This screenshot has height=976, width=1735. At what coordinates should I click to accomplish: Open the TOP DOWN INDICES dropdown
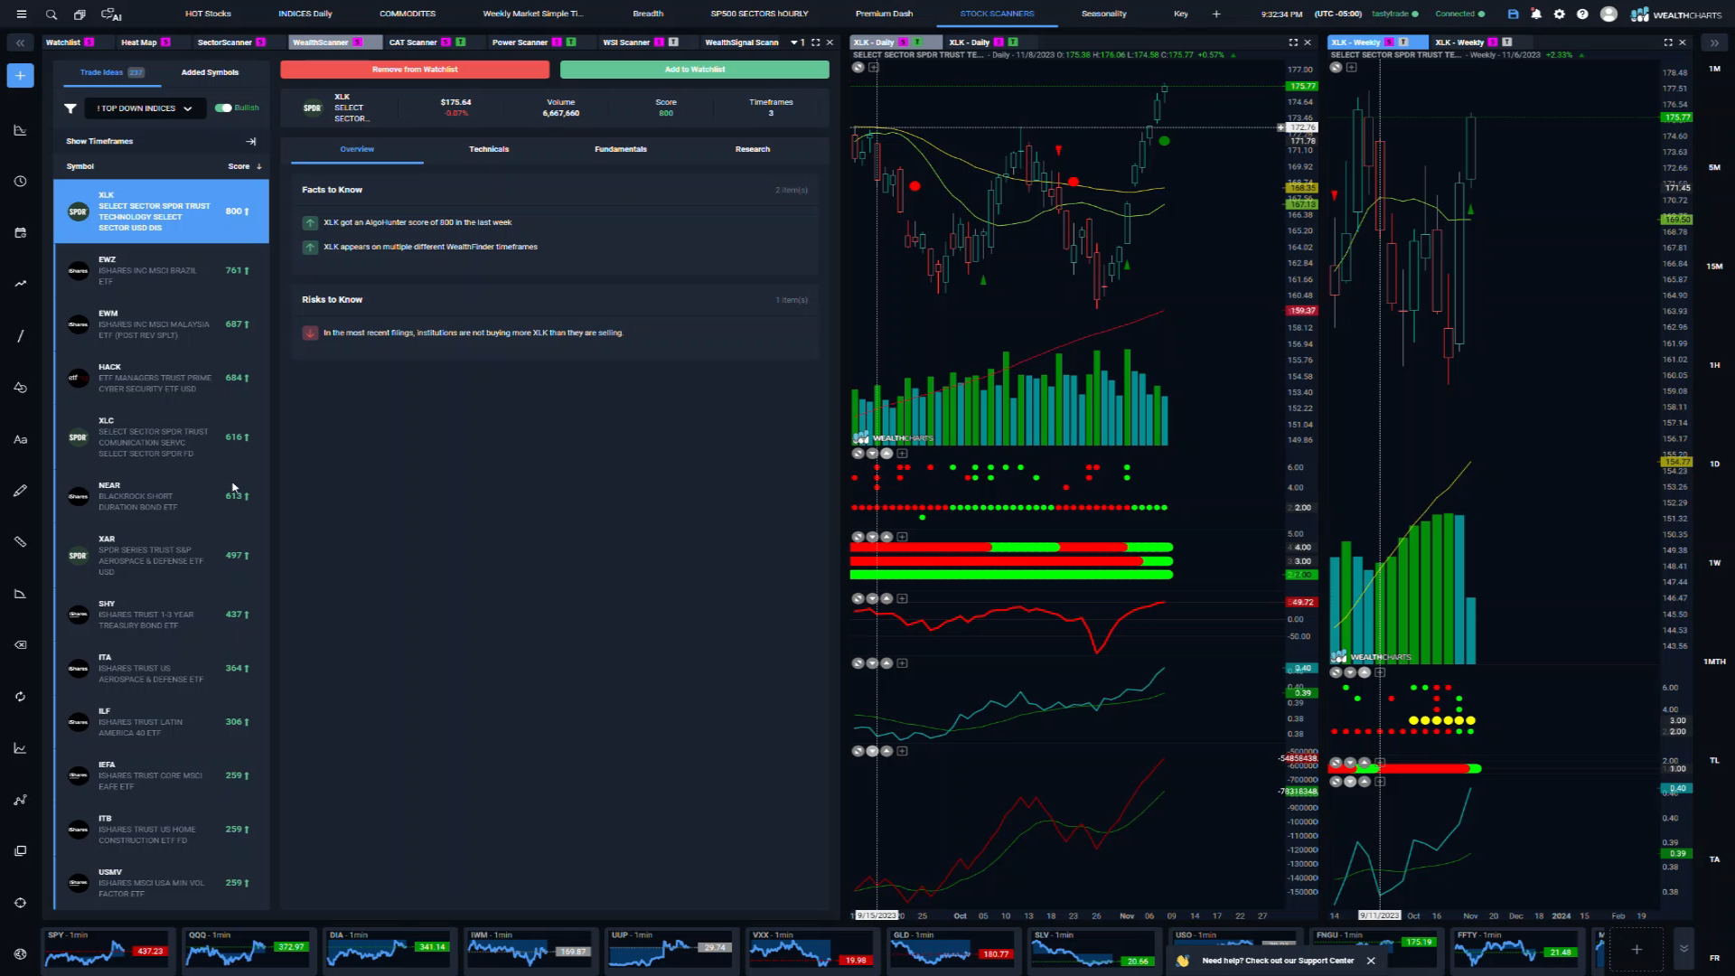tap(145, 108)
